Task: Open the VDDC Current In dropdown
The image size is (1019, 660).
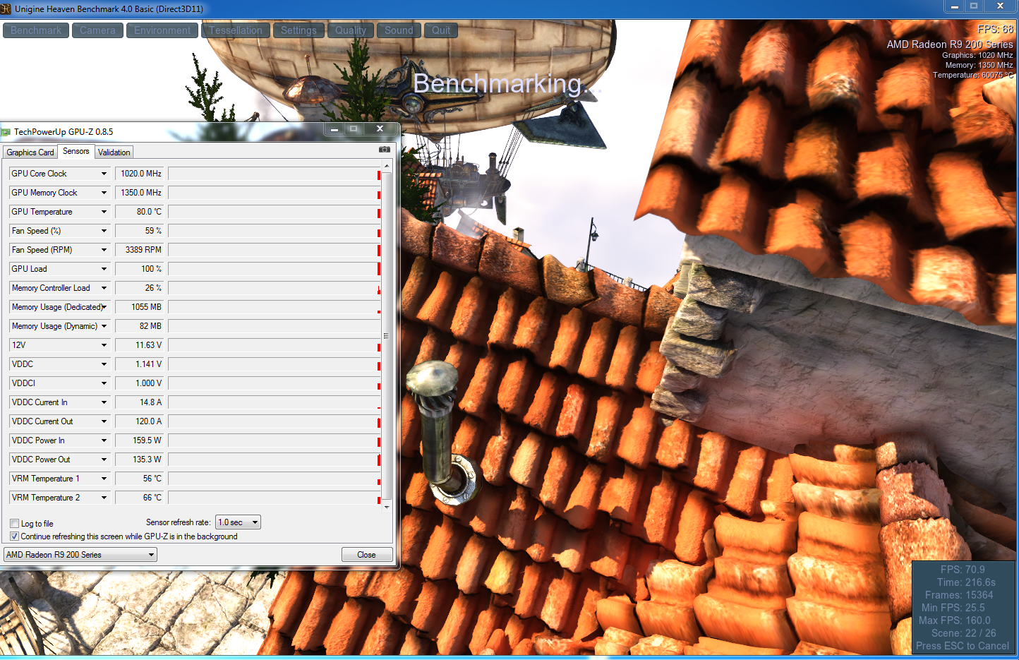Action: tap(104, 402)
